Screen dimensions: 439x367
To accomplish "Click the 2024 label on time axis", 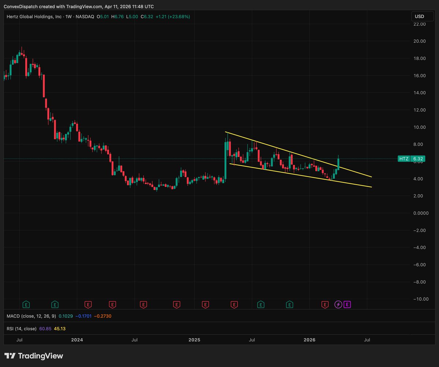I will [77, 340].
